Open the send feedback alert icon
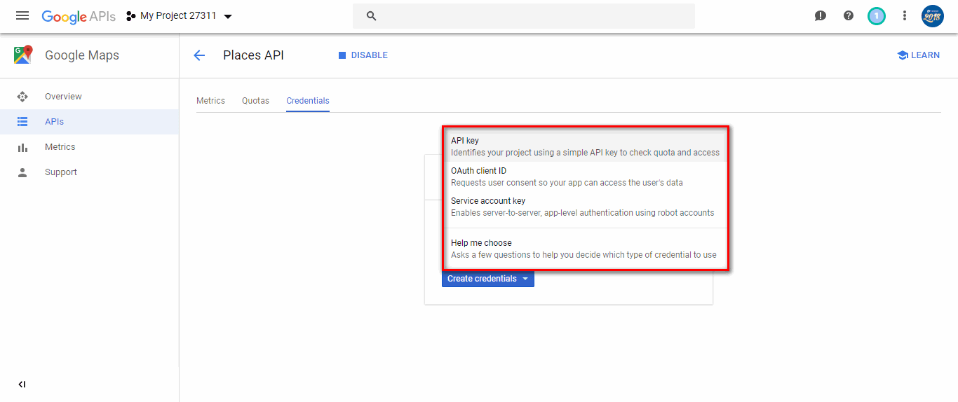958x402 pixels. (x=821, y=15)
